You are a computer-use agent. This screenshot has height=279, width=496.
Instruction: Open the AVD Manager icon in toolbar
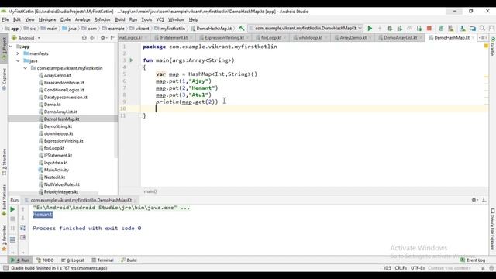[x=451, y=29]
